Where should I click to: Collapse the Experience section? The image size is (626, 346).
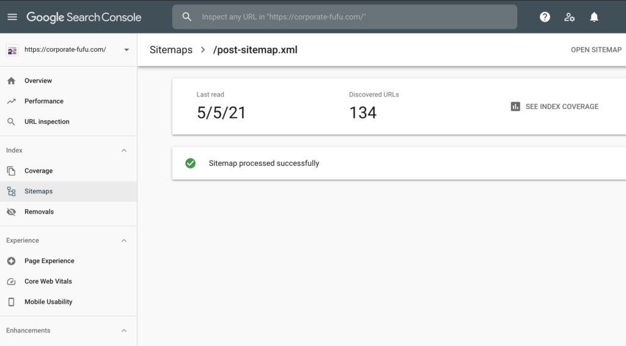[x=124, y=240]
